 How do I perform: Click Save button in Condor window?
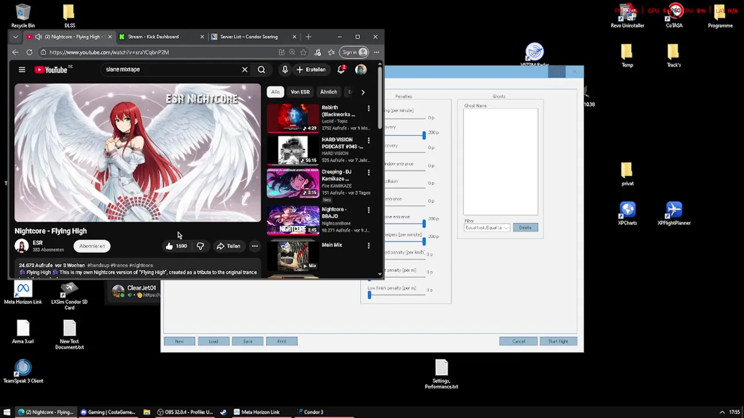point(248,341)
